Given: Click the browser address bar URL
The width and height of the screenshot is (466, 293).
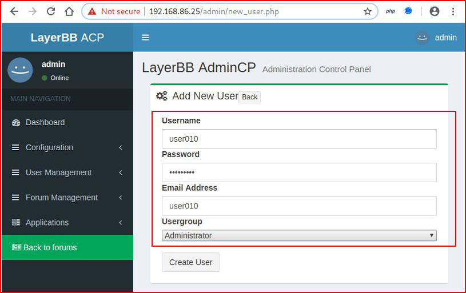Looking at the screenshot, I should [x=214, y=11].
